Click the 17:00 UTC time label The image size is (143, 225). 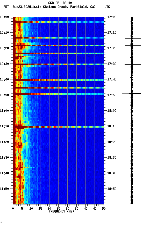click(x=112, y=17)
